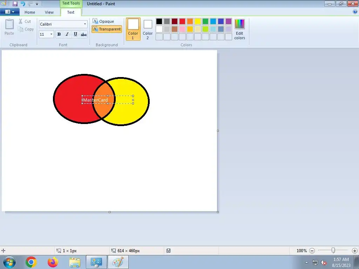Image resolution: width=359 pixels, height=269 pixels.
Task: Open the Paint file menu button
Action: point(9,12)
